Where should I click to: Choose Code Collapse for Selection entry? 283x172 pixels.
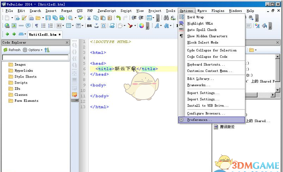click(212, 50)
